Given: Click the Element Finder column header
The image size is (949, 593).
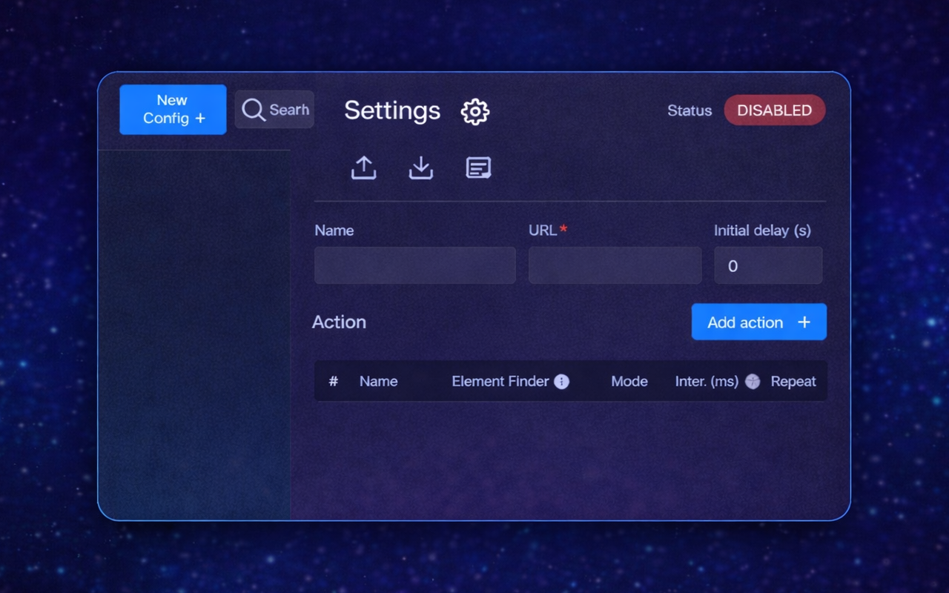Looking at the screenshot, I should 500,381.
